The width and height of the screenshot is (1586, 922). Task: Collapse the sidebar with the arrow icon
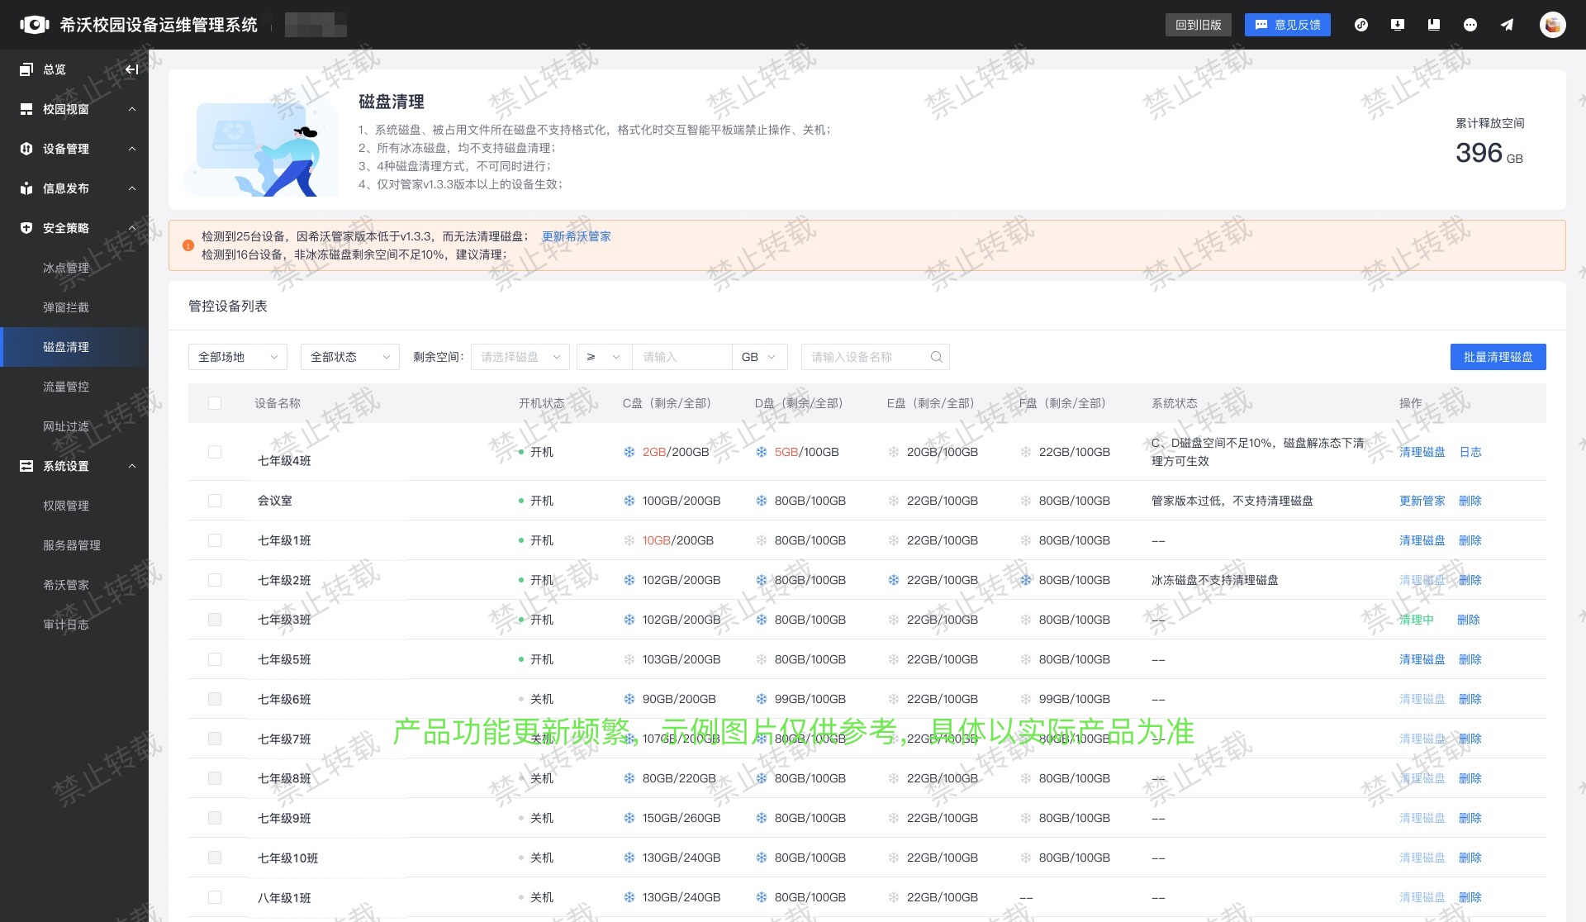[131, 69]
